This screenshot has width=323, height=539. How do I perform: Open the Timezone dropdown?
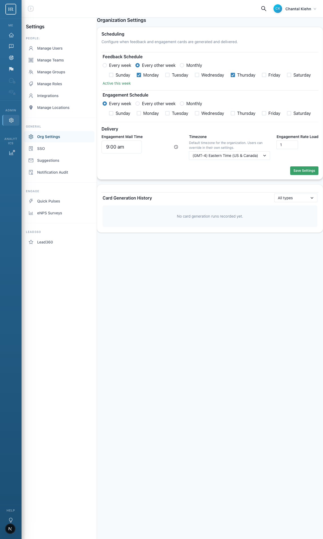click(229, 156)
